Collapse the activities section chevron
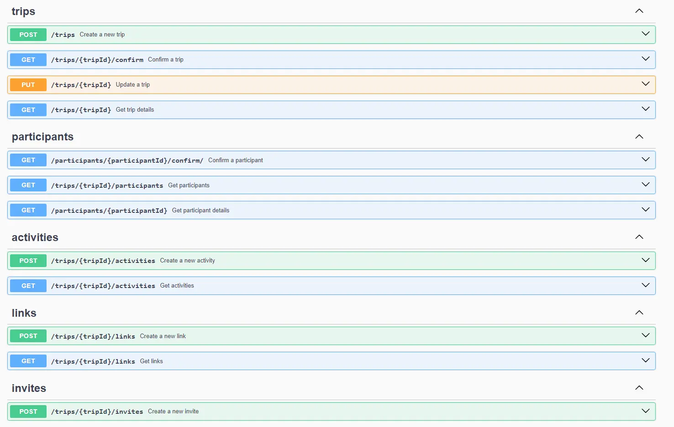The width and height of the screenshot is (674, 427). (639, 237)
